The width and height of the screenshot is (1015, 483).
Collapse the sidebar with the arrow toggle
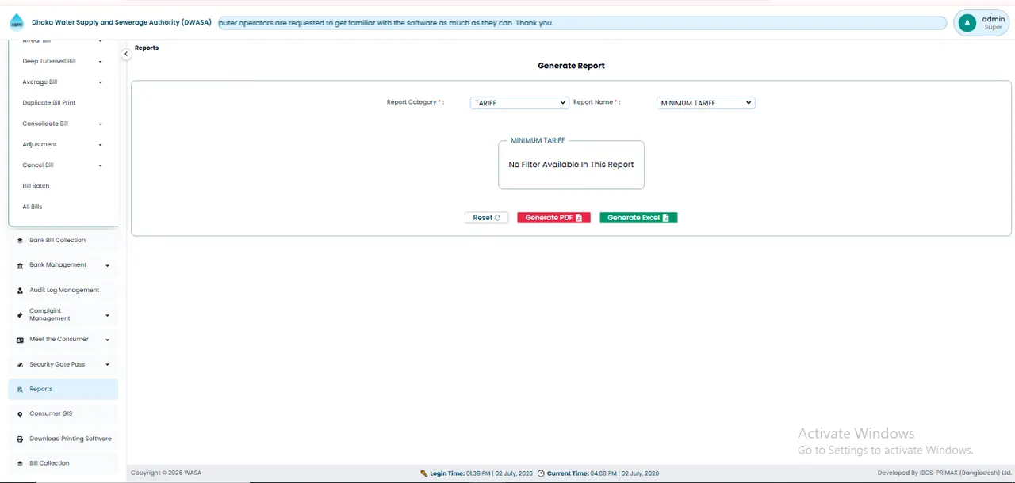click(126, 54)
